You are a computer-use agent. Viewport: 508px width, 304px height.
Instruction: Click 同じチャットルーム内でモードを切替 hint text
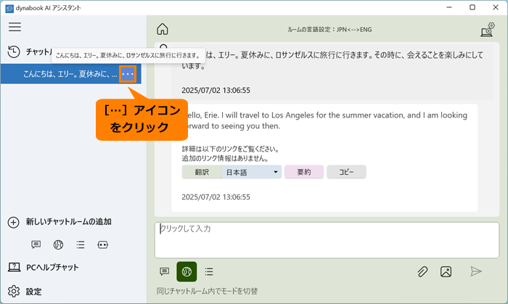(x=207, y=291)
